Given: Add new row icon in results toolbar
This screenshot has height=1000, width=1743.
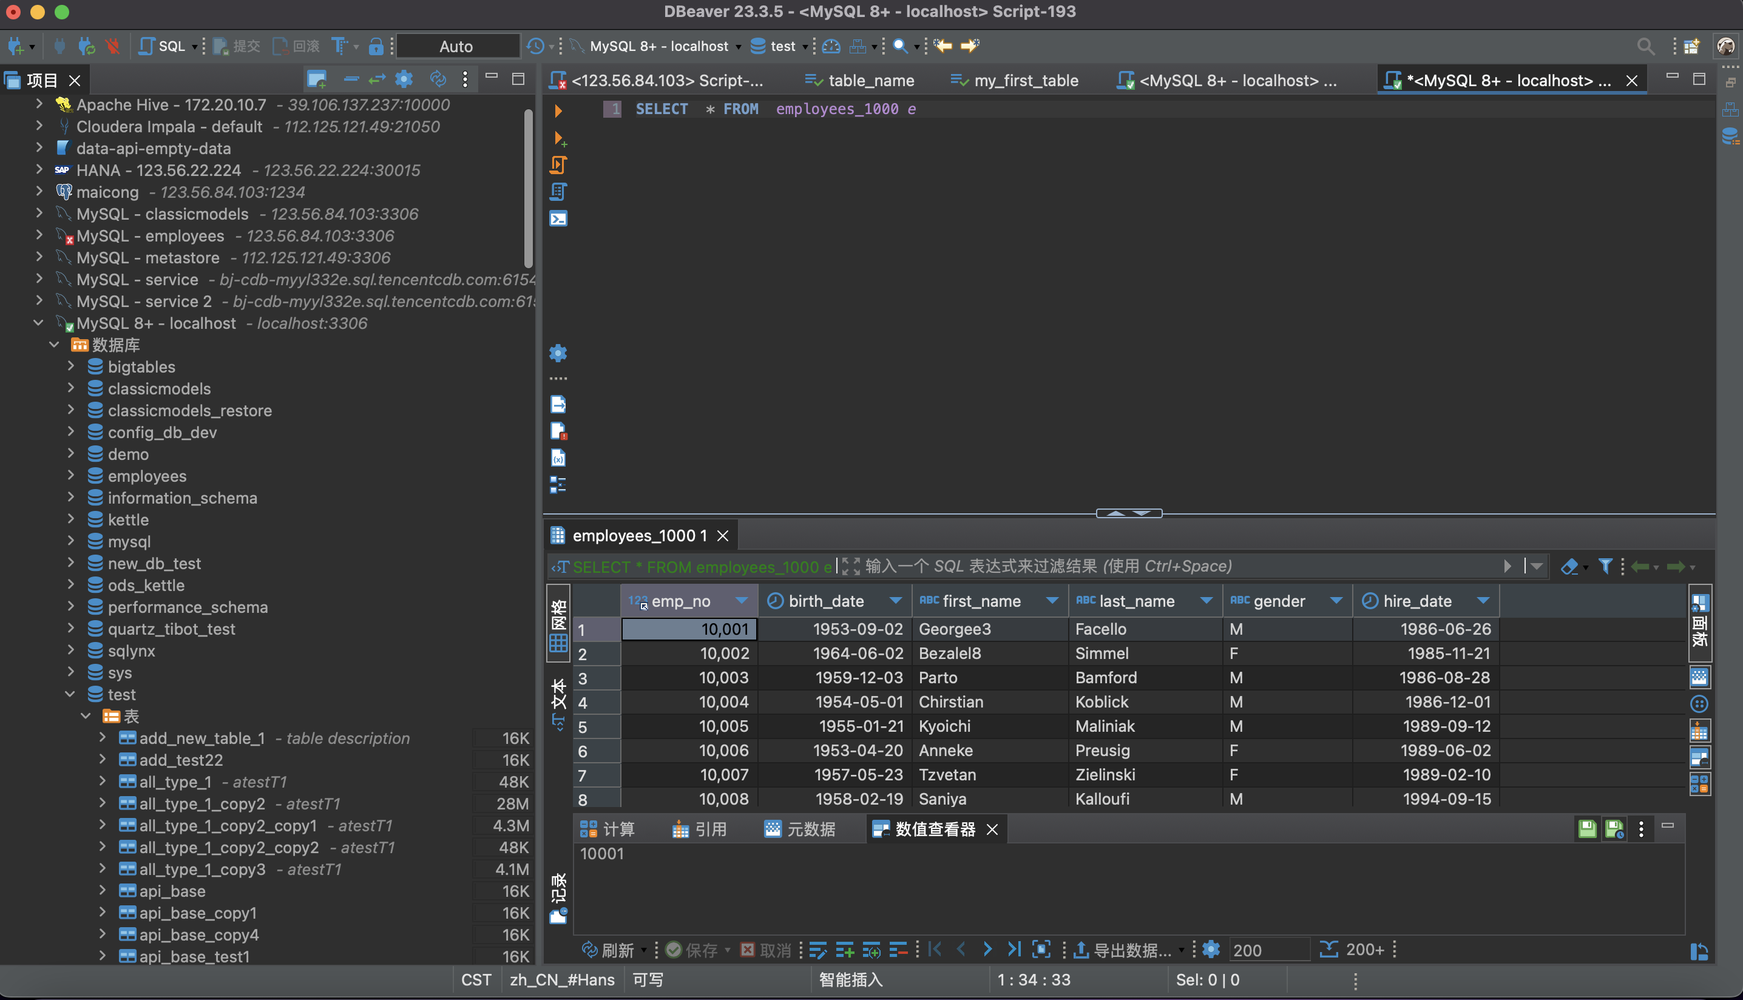Looking at the screenshot, I should coord(845,950).
